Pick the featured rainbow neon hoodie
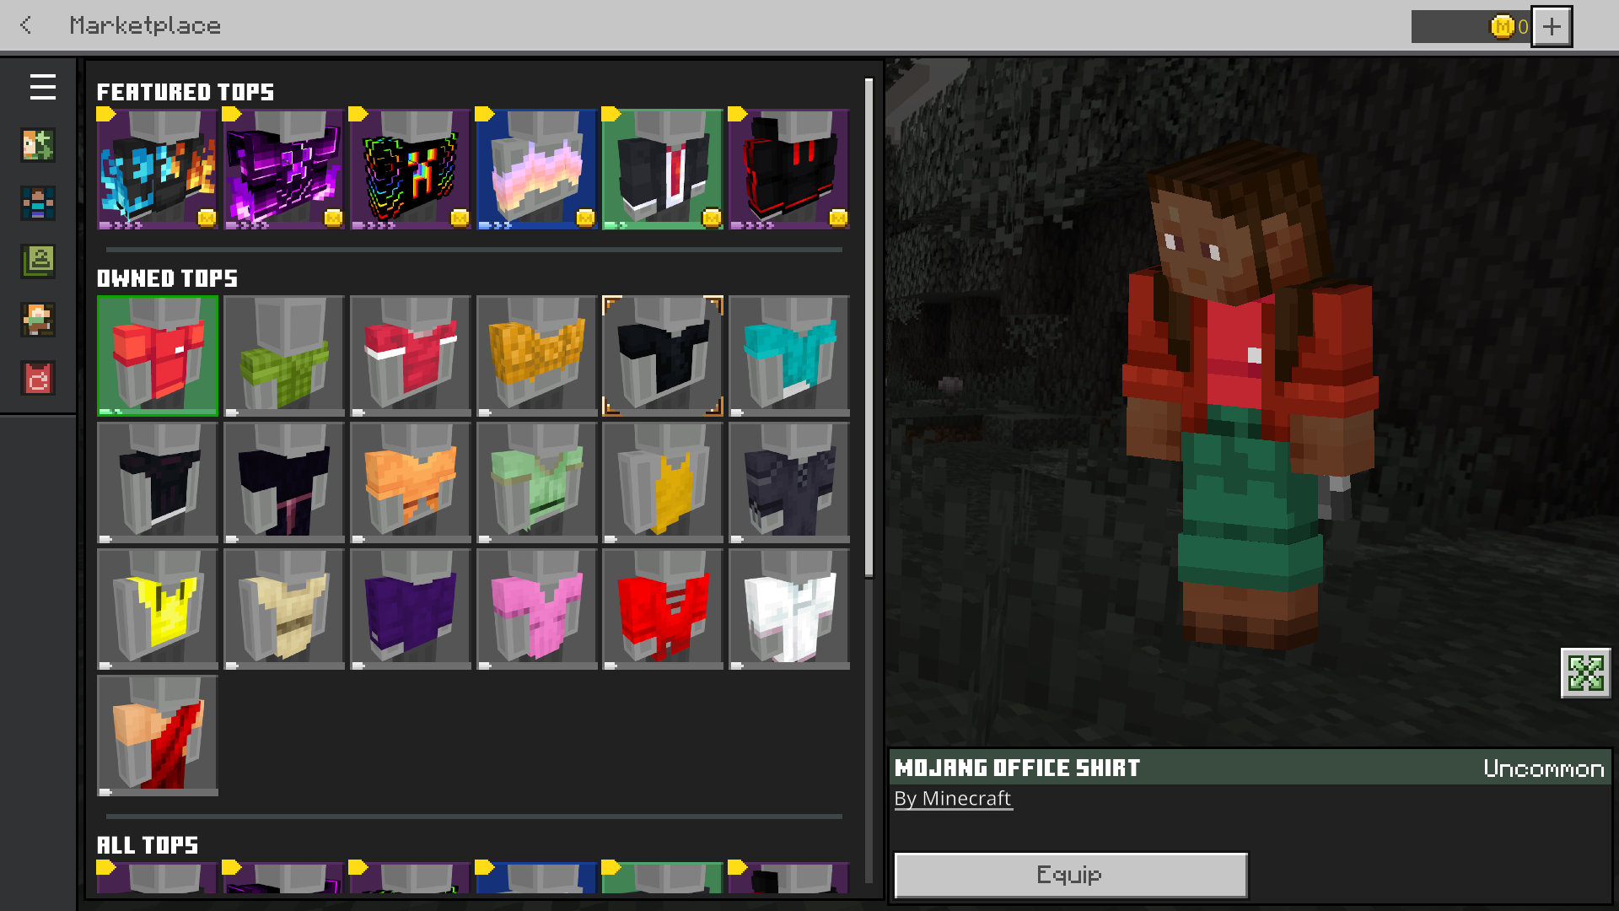 tap(410, 170)
